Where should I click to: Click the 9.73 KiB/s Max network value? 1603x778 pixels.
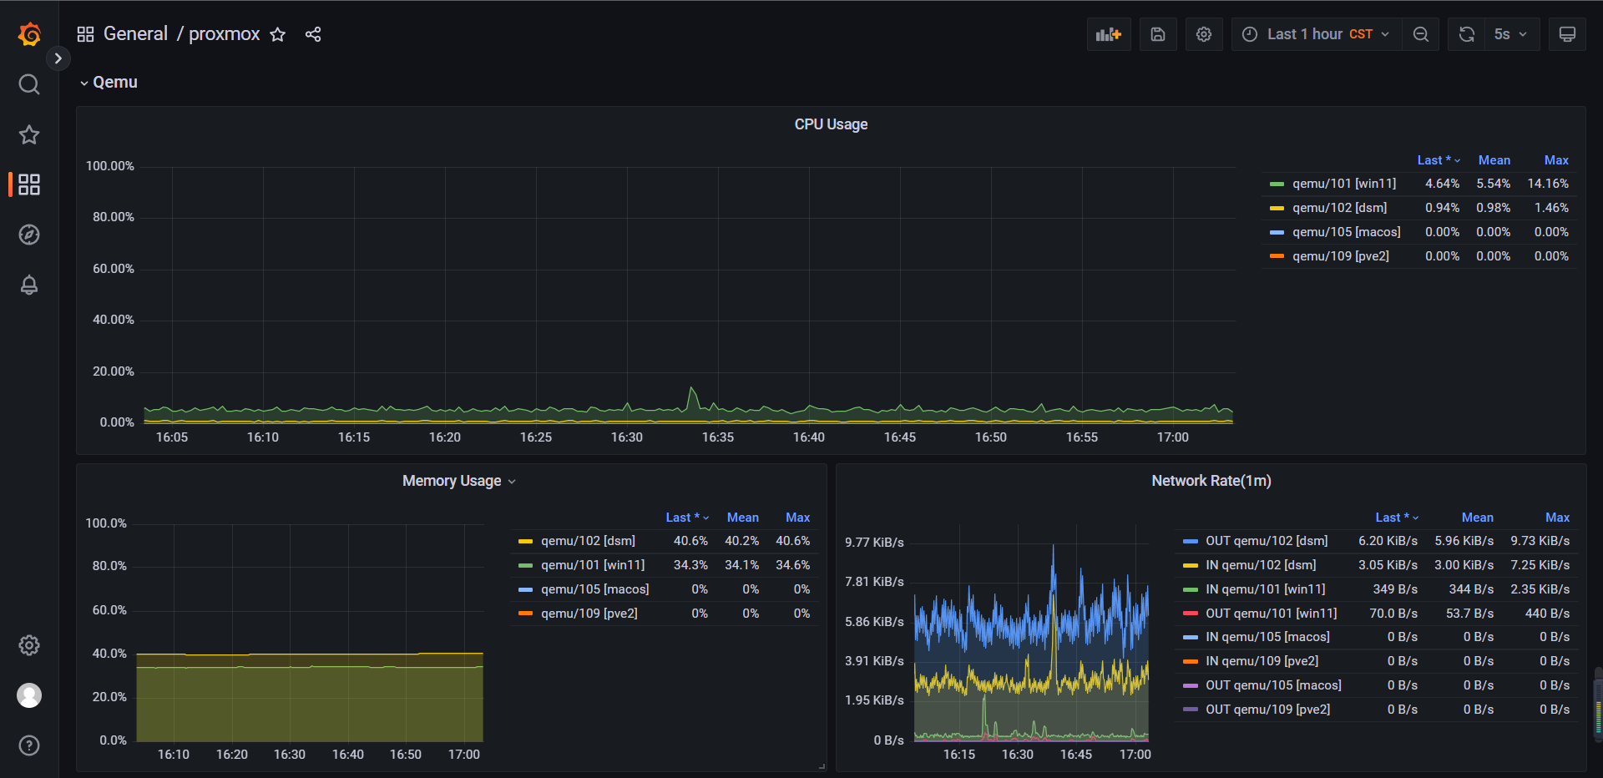pos(1540,541)
